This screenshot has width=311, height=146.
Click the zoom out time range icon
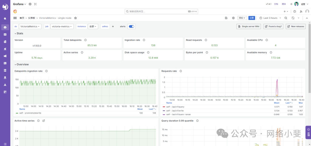click(286, 18)
